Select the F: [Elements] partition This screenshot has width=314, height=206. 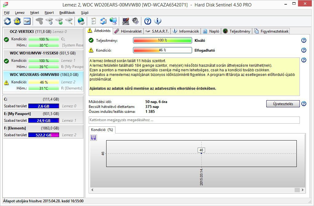tap(43, 132)
